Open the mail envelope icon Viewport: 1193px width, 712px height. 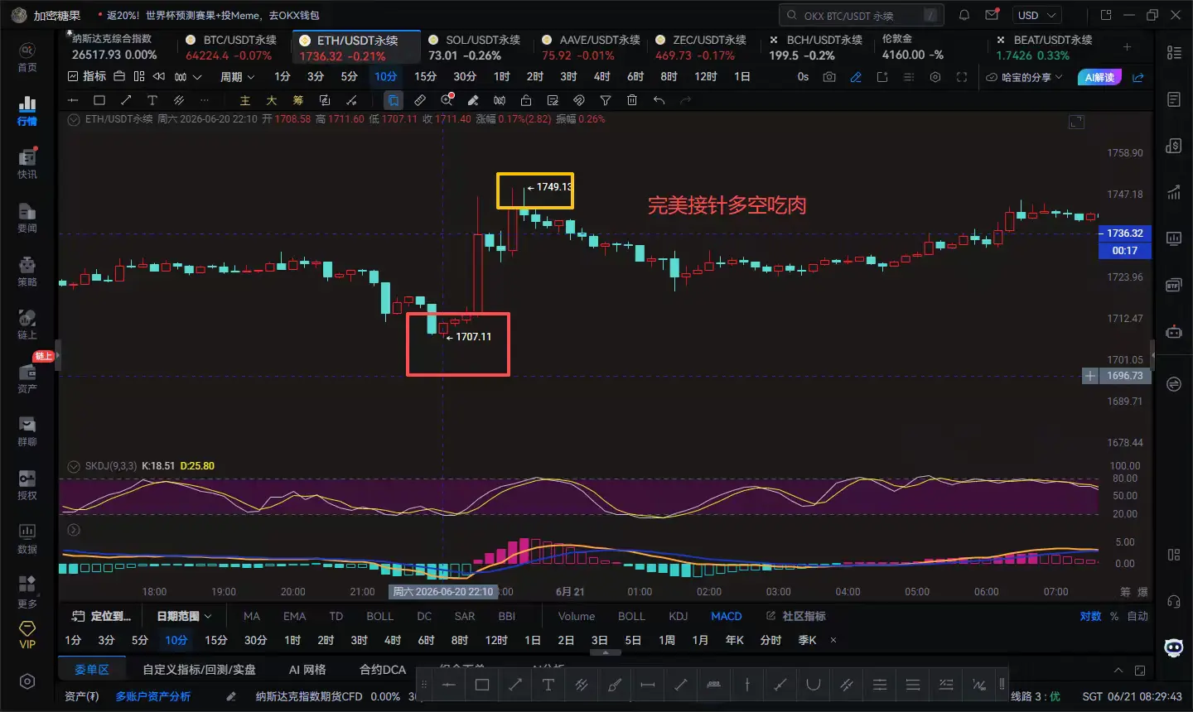992,15
